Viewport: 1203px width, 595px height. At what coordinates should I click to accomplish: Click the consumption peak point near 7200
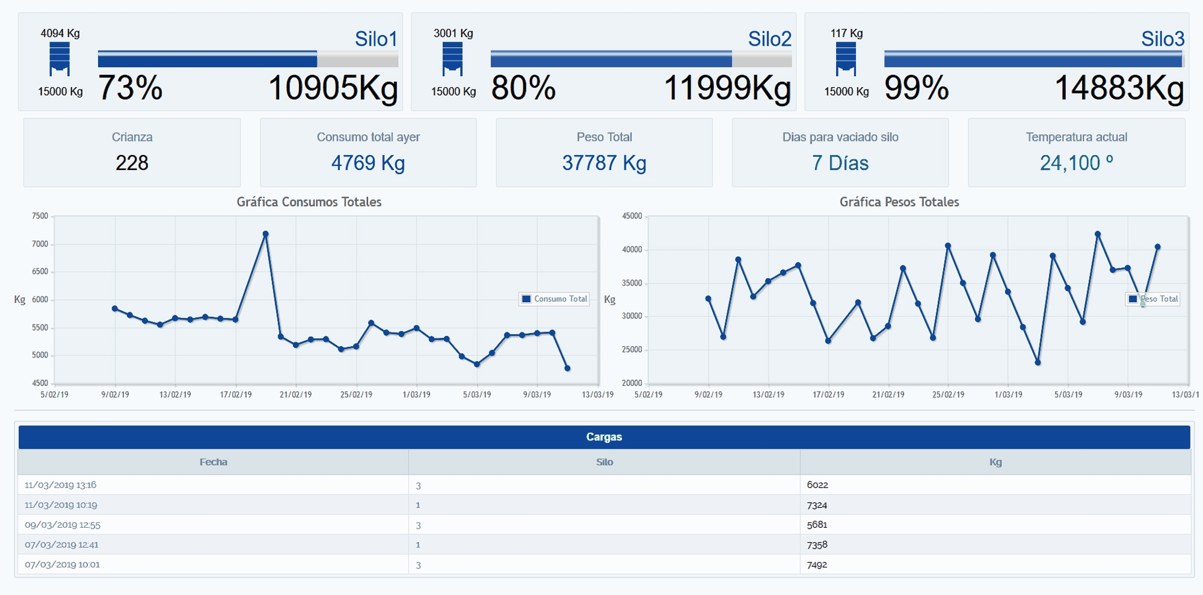265,234
